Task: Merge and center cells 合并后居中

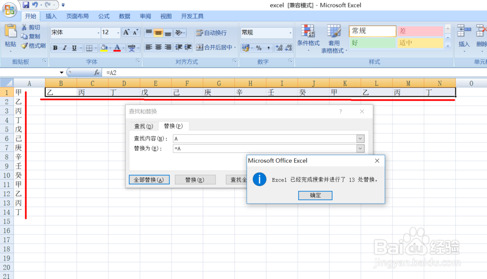Action: coord(214,47)
